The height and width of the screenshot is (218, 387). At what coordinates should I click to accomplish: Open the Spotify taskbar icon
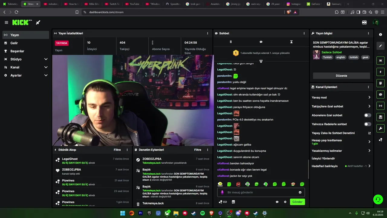tap(202, 213)
